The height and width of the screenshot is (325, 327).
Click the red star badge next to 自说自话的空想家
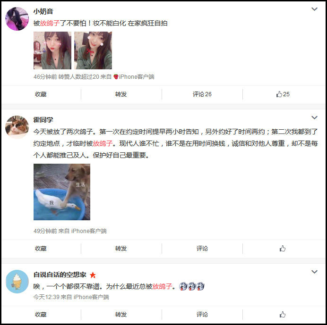pyautogui.click(x=93, y=275)
